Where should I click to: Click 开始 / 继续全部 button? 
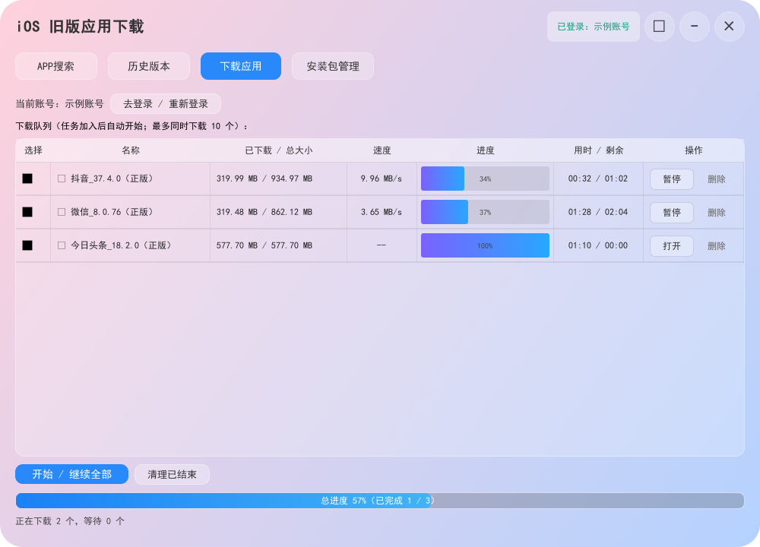tap(71, 474)
